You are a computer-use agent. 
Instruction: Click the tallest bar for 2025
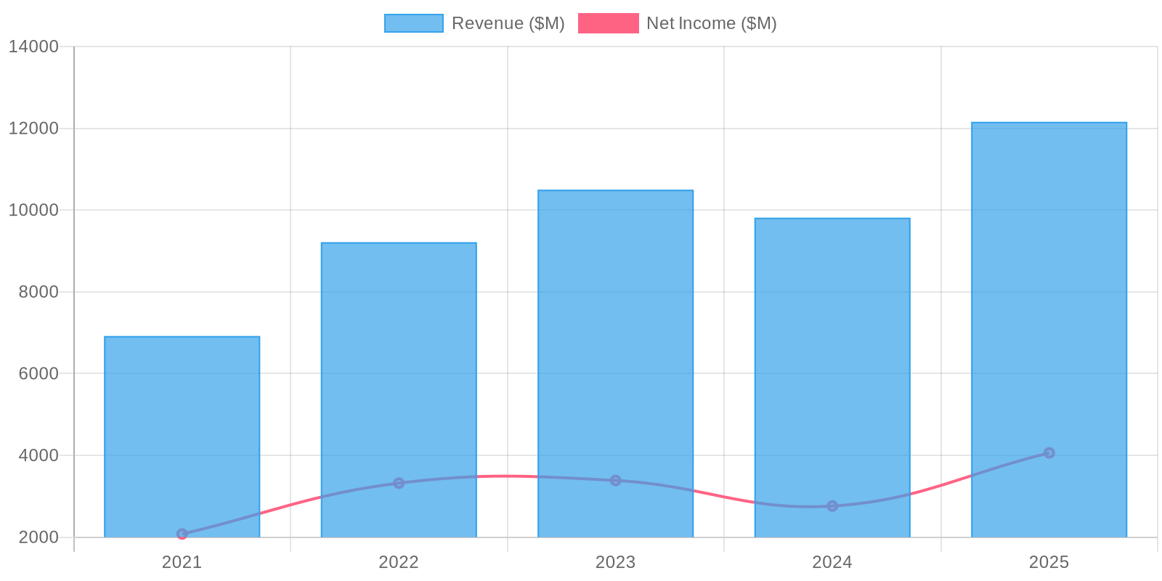tap(1049, 290)
